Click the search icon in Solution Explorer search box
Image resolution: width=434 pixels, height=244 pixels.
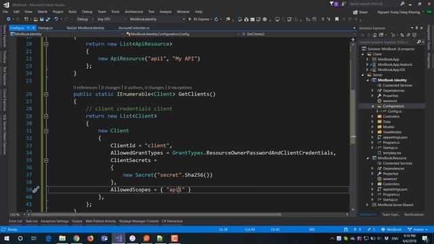[419, 42]
